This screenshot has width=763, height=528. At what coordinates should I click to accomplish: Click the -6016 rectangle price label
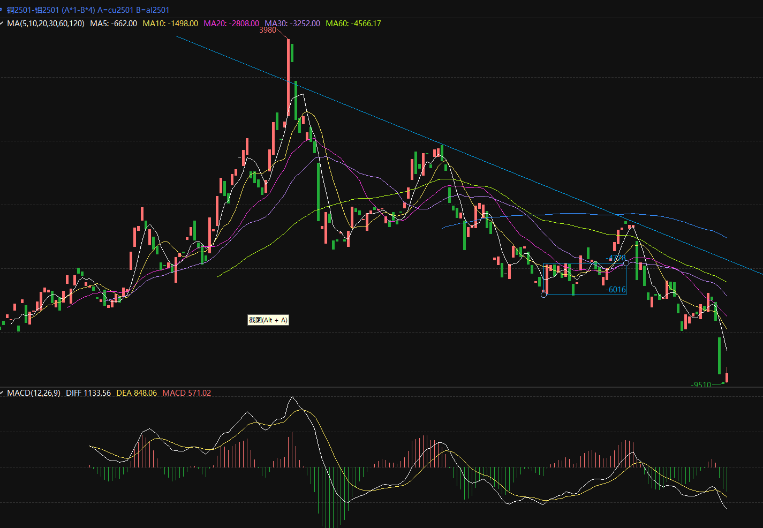coord(616,290)
